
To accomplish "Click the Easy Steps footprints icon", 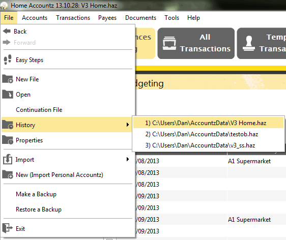I will tap(8, 59).
